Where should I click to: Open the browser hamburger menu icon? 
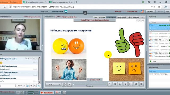[x=155, y=2]
